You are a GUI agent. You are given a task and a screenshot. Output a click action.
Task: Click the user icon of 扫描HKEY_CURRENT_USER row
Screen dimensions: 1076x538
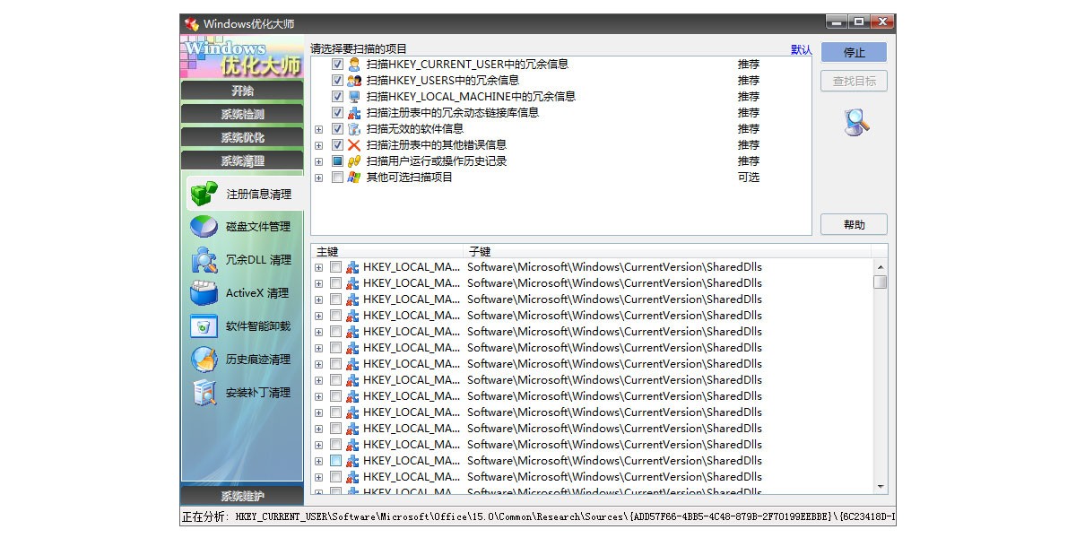coord(354,65)
